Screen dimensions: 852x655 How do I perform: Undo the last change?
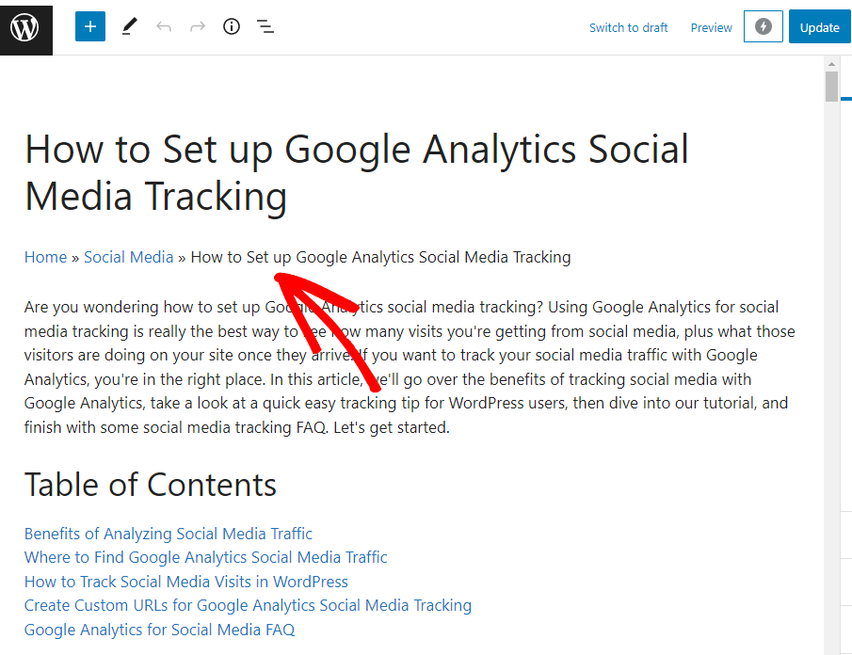pos(164,26)
